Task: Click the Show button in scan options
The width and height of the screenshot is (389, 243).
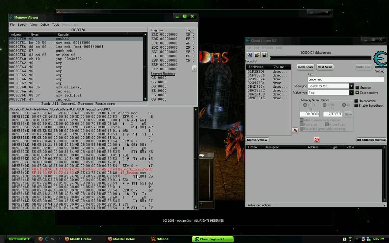Action: coord(348,114)
